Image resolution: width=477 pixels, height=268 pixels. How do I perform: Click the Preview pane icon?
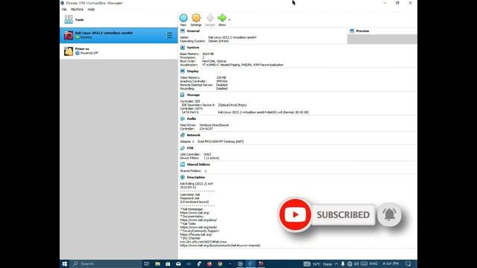352,31
